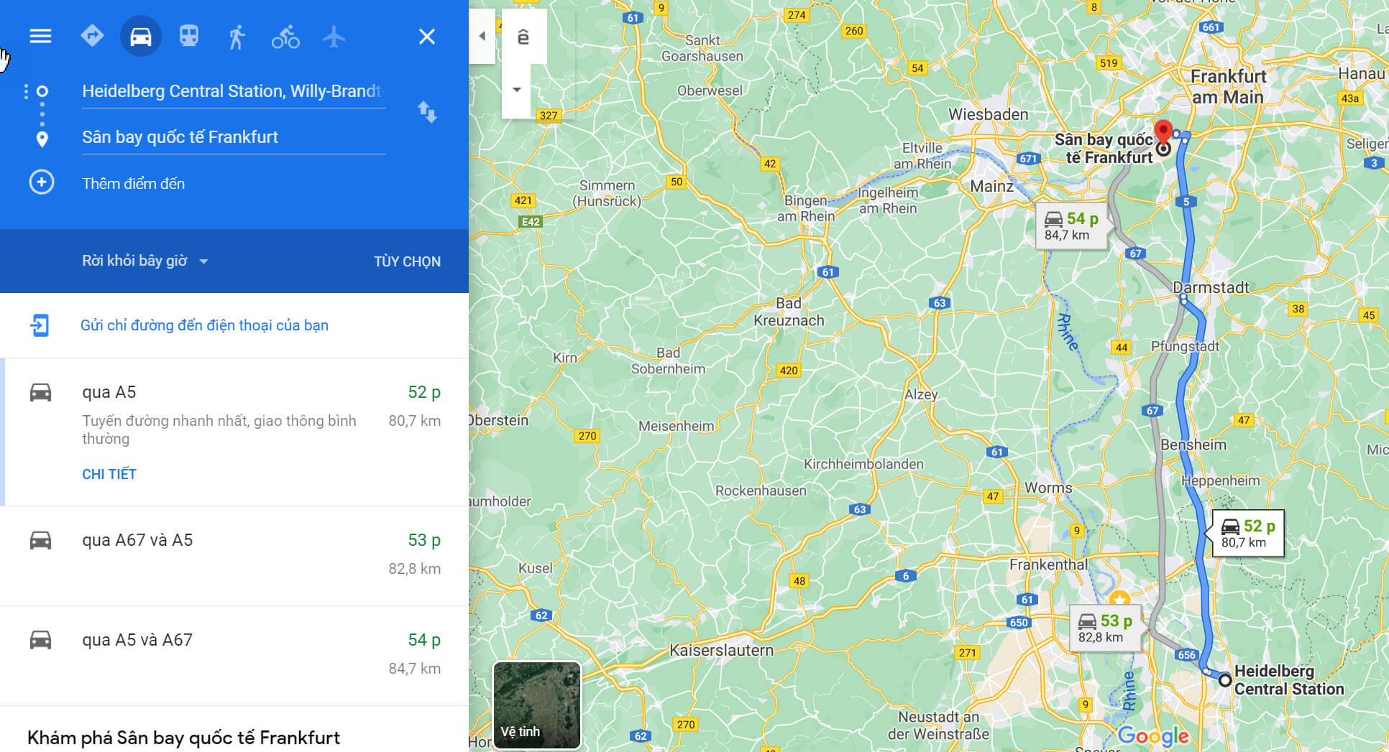Click 54 p 84,7 km map route label
1389x752 pixels.
(x=1072, y=226)
